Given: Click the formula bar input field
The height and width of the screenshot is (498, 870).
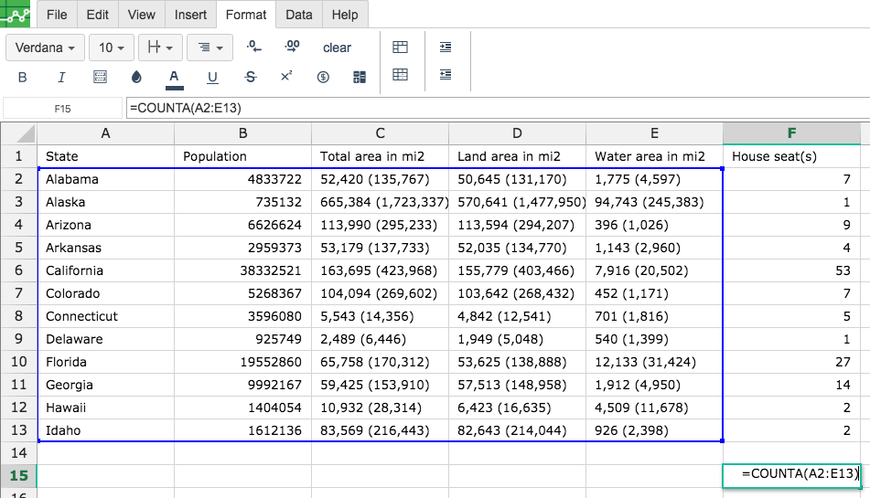Looking at the screenshot, I should point(498,108).
